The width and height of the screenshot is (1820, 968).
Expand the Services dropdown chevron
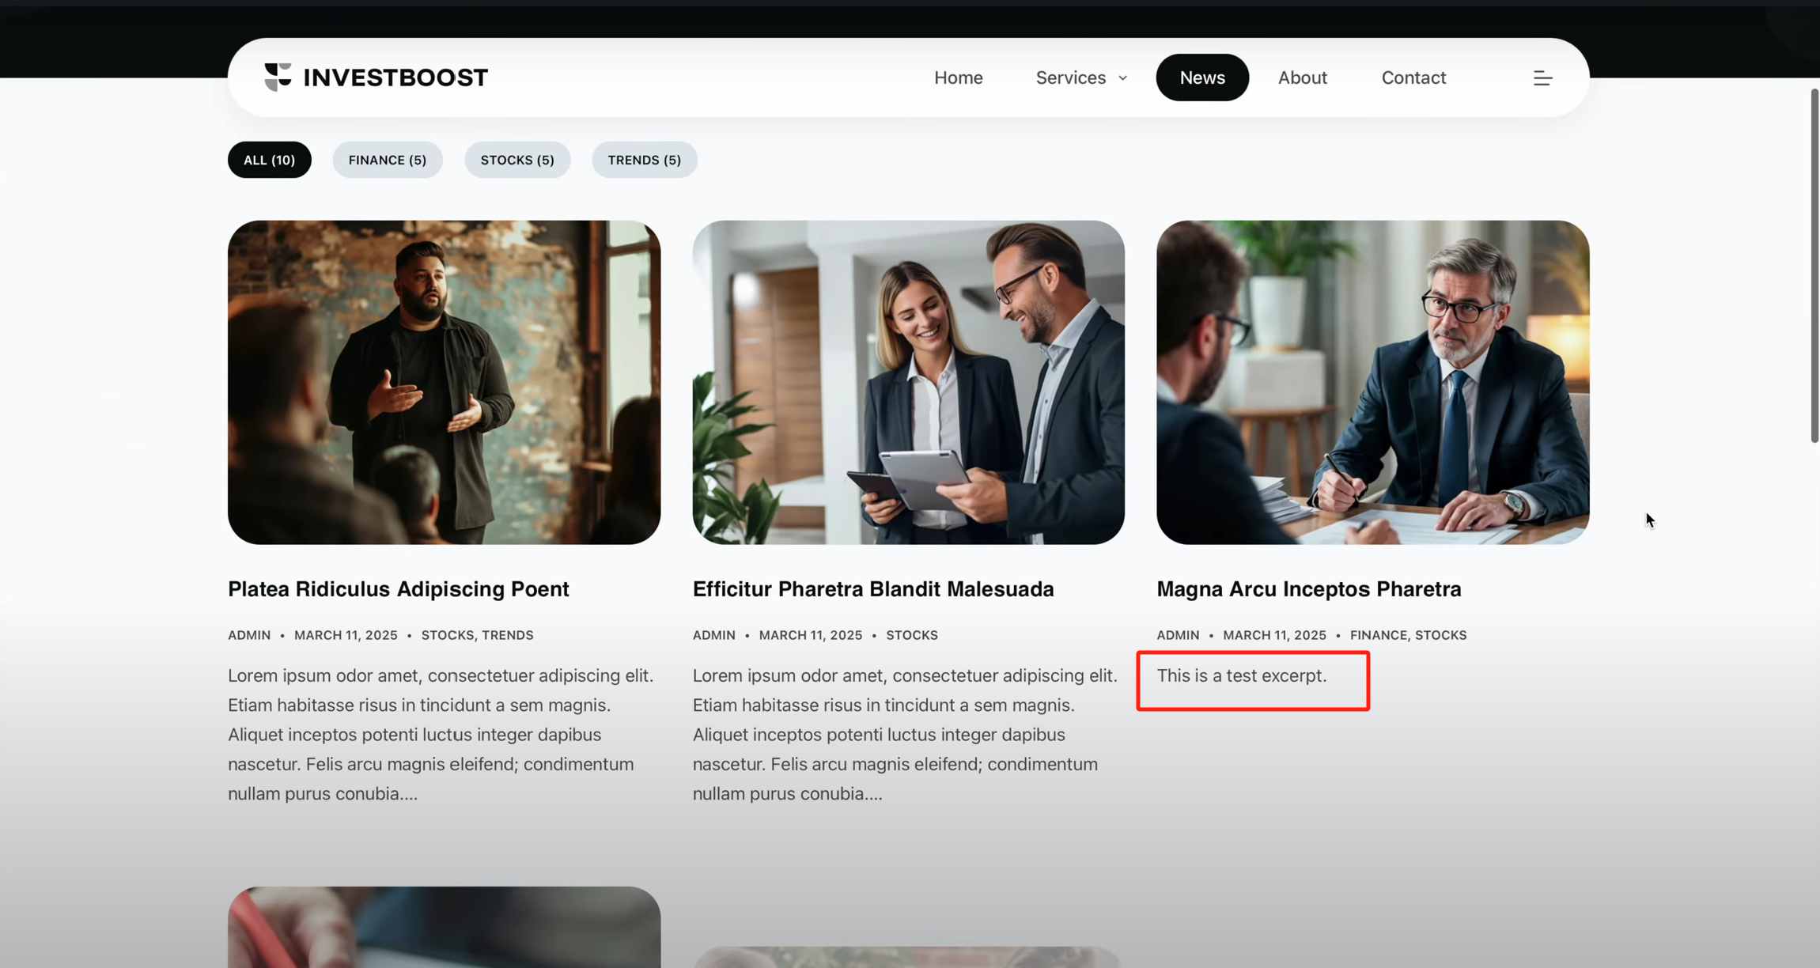click(x=1122, y=78)
